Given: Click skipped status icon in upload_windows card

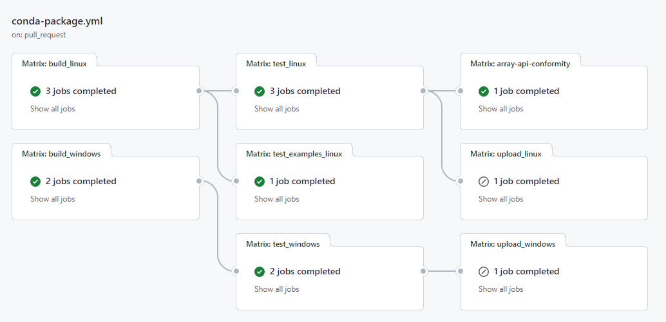Looking at the screenshot, I should [x=483, y=272].
